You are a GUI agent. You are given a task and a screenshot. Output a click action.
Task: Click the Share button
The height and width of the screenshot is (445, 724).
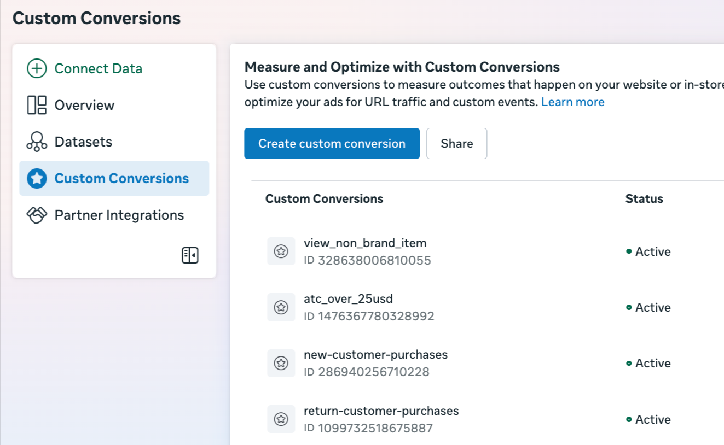[456, 144]
